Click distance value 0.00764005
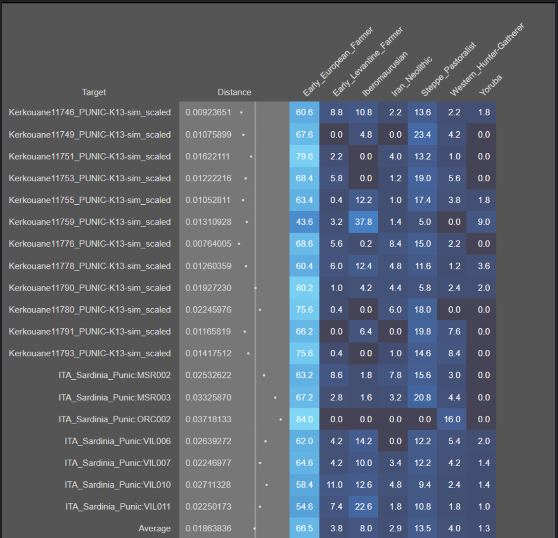 (208, 244)
